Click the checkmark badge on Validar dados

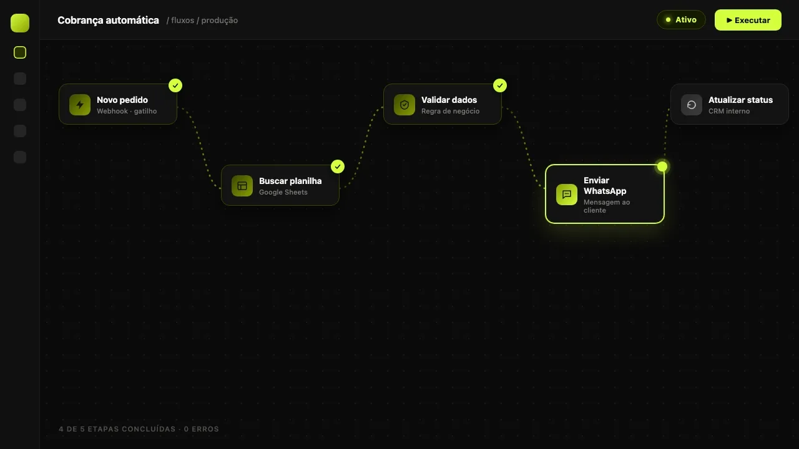(500, 85)
